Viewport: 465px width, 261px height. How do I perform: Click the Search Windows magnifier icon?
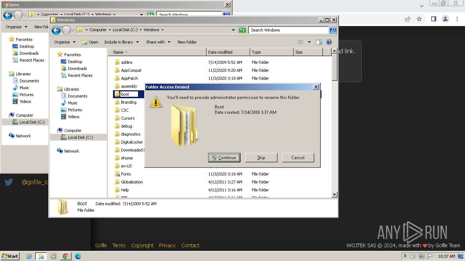[x=332, y=30]
